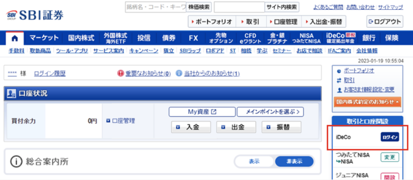Click the 入金 button
413x180 pixels.
[x=191, y=127]
